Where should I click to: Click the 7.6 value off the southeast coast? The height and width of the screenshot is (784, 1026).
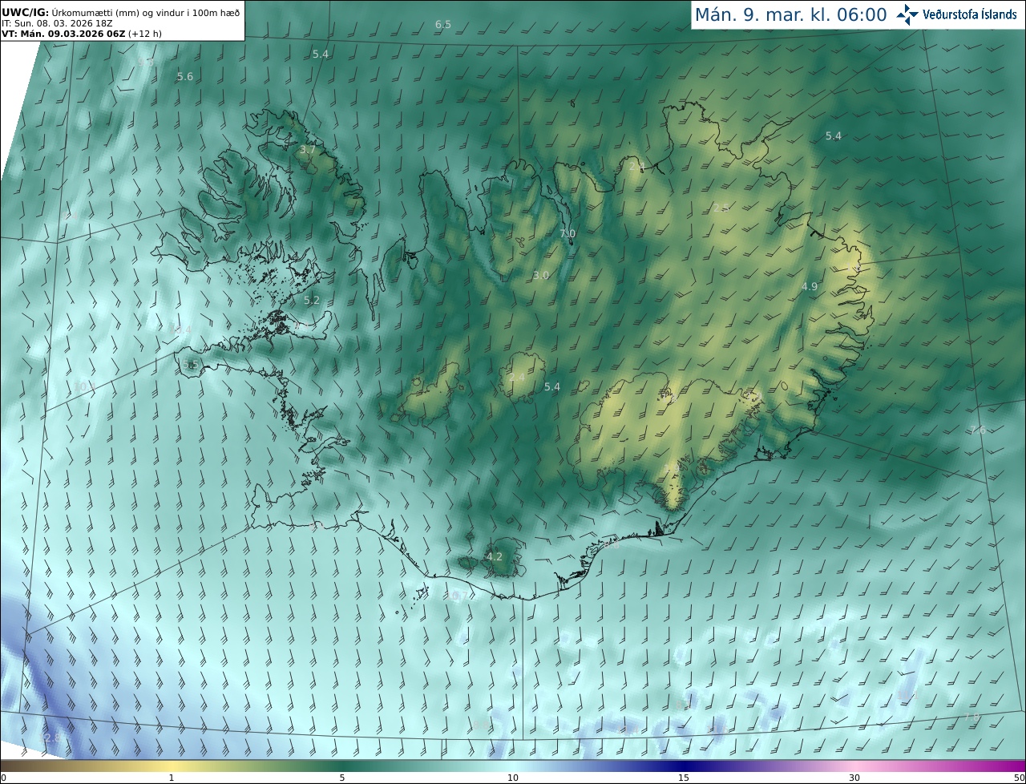pyautogui.click(x=978, y=430)
